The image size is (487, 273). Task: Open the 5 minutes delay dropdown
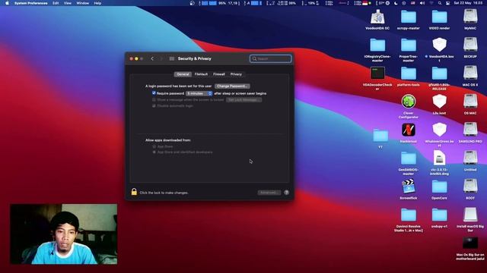pyautogui.click(x=199, y=93)
